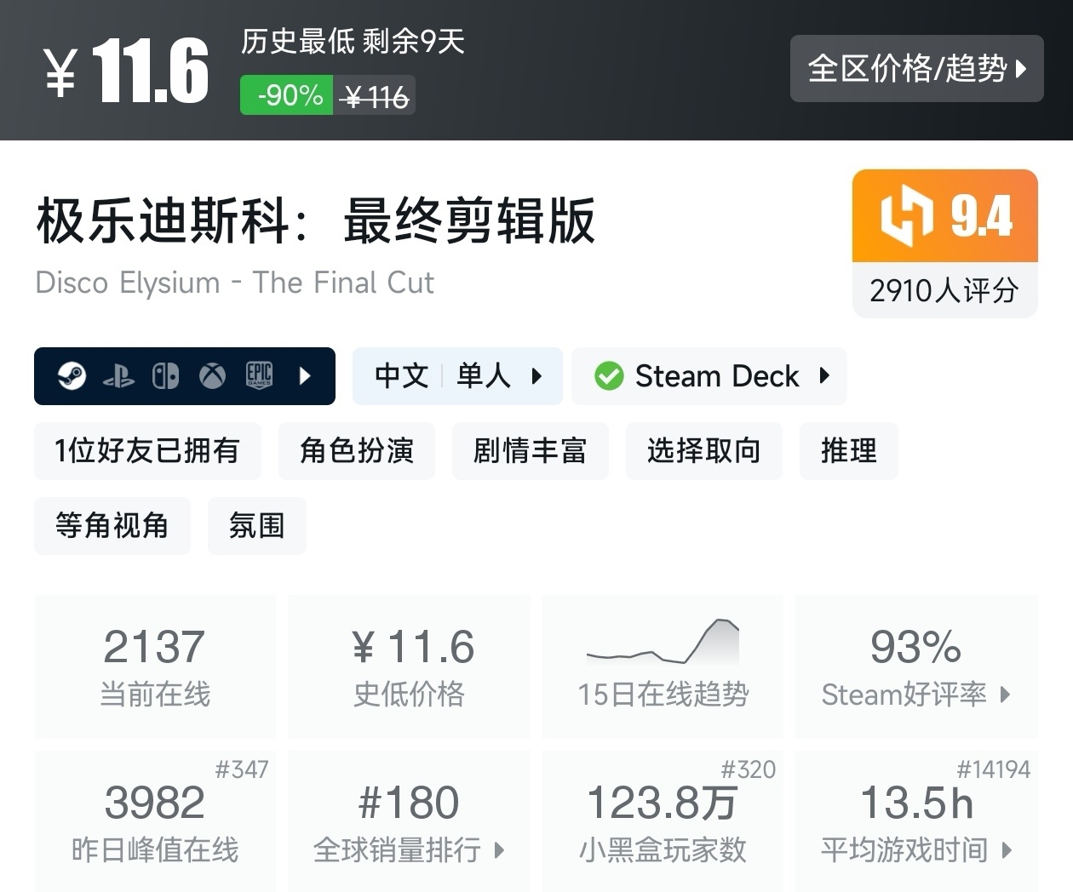Click the Steam platform icon

(72, 375)
